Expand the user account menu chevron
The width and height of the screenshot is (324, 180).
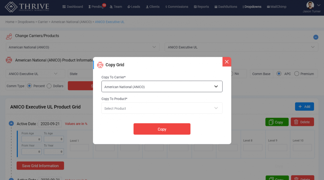click(x=319, y=5)
